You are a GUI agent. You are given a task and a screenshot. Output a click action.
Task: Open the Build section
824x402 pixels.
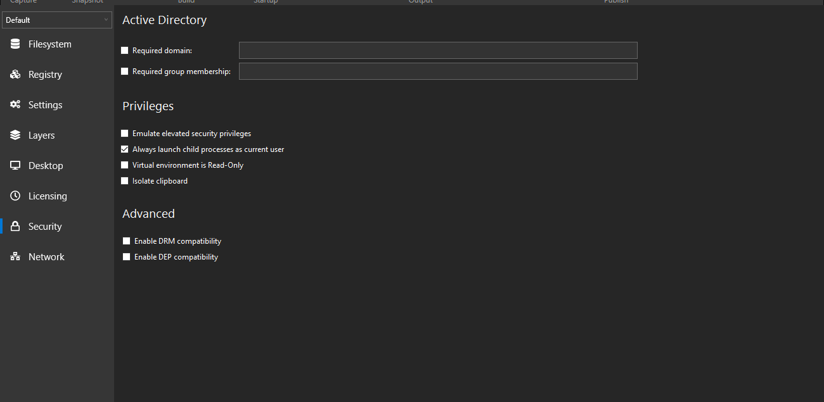tap(186, 2)
